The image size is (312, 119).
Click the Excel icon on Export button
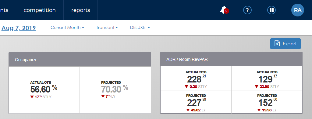[277, 44]
